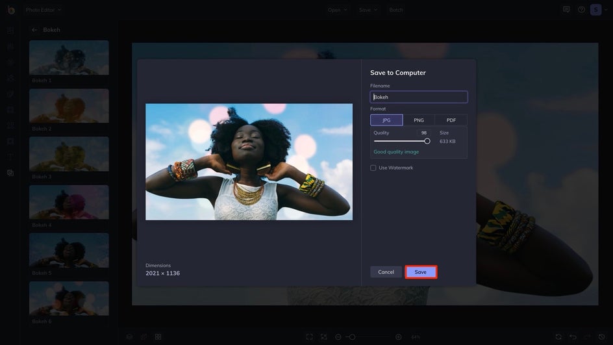Screen dimensions: 613x345
Task: Open the Artsy sidebar icon
Action: pos(10,94)
